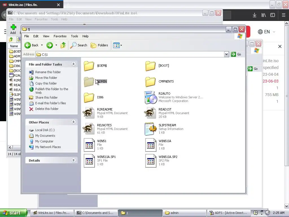289x217 pixels.
Task: Open RELNOTES raccoon document icon
Action: click(x=89, y=129)
